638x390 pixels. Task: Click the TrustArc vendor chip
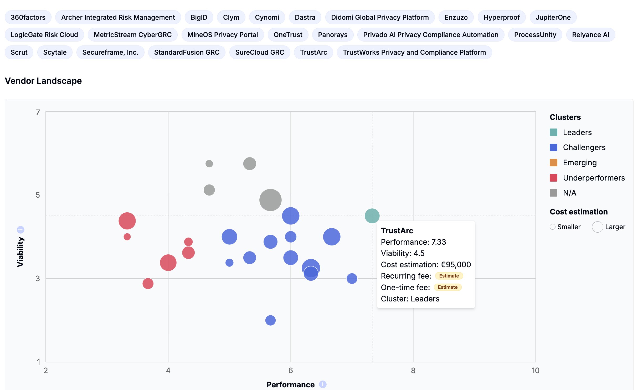click(x=313, y=52)
